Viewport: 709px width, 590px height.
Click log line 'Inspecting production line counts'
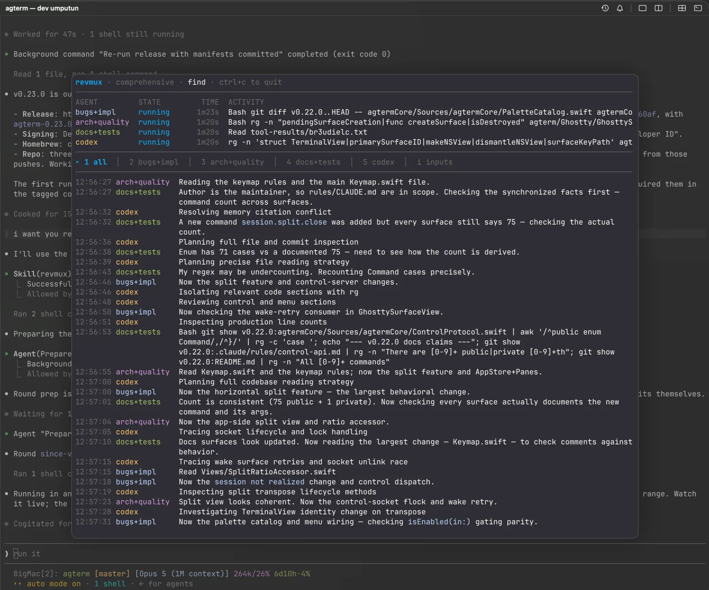tap(253, 322)
